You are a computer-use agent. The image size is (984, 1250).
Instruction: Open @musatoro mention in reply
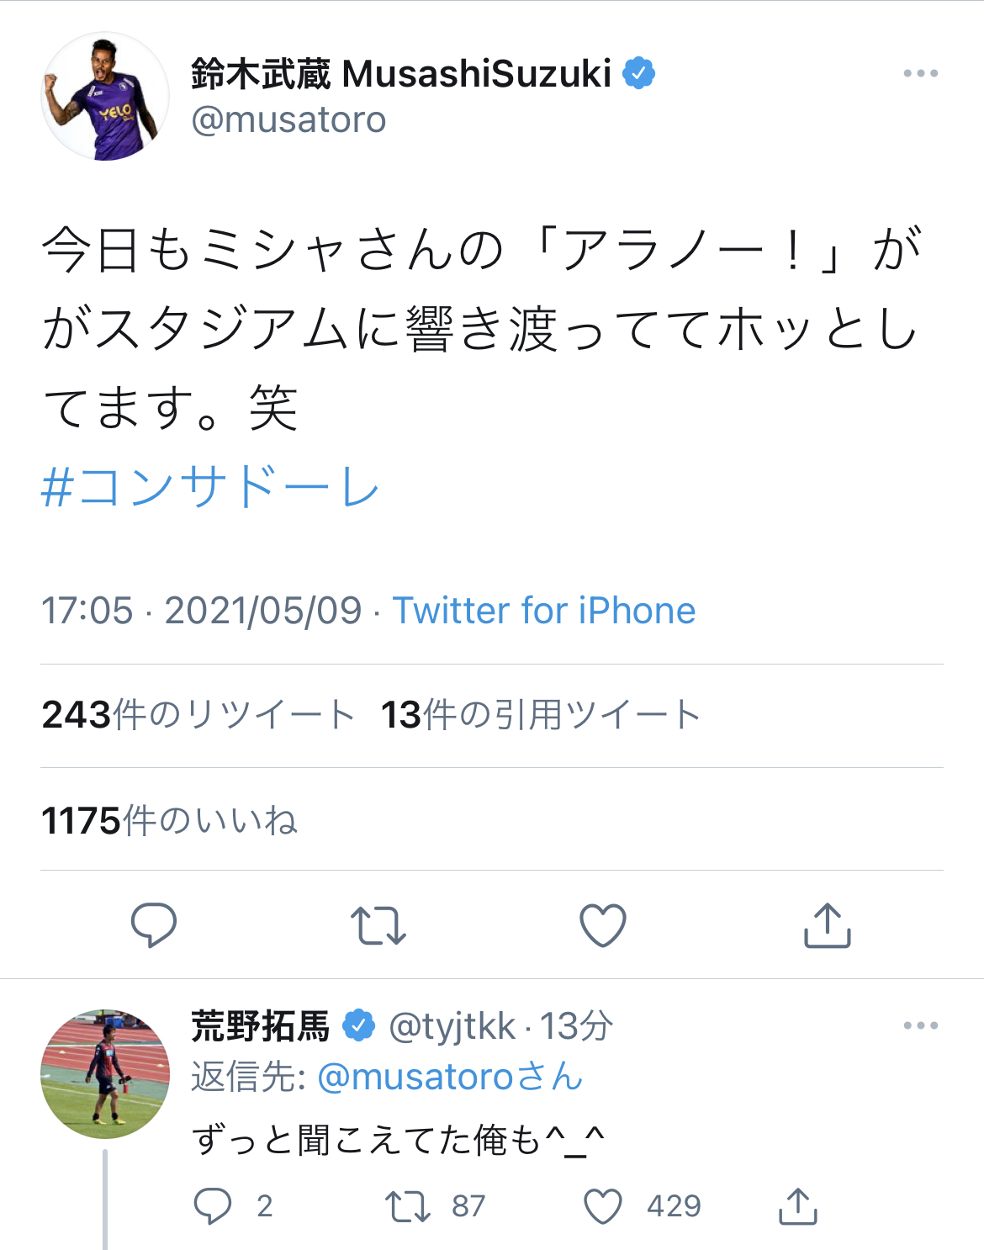click(x=450, y=1077)
